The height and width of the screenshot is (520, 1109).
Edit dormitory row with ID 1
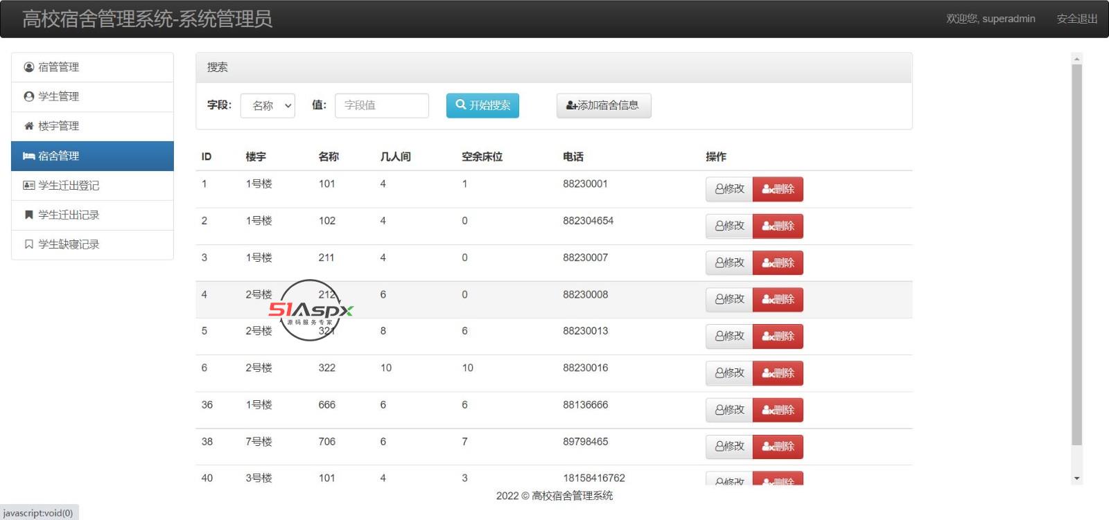[x=729, y=189]
